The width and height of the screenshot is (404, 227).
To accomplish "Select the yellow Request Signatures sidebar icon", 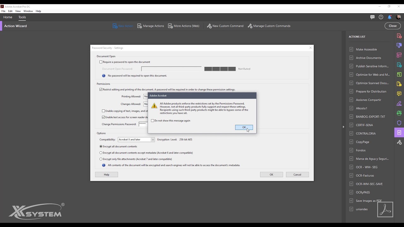I will pyautogui.click(x=399, y=84).
